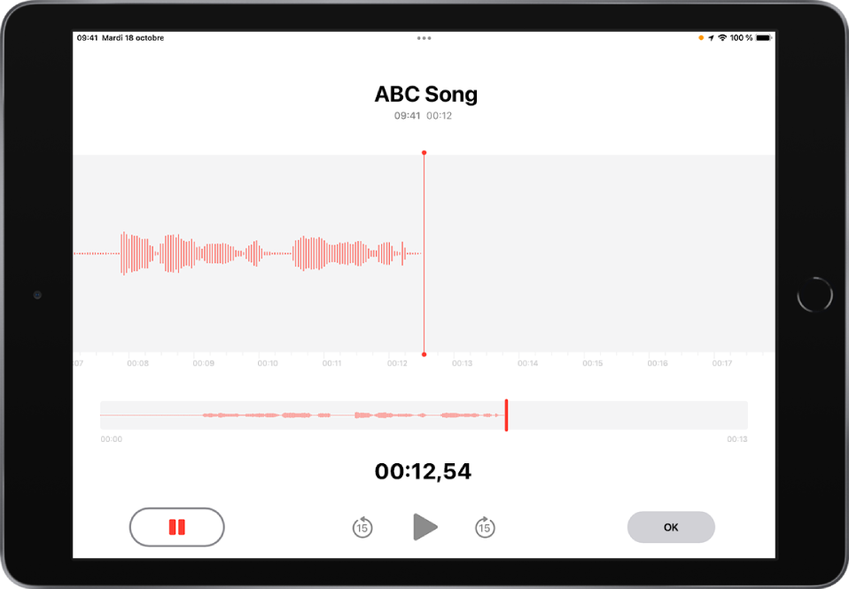Tap the red playhead line in main waveform
The width and height of the screenshot is (849, 589).
click(x=424, y=253)
